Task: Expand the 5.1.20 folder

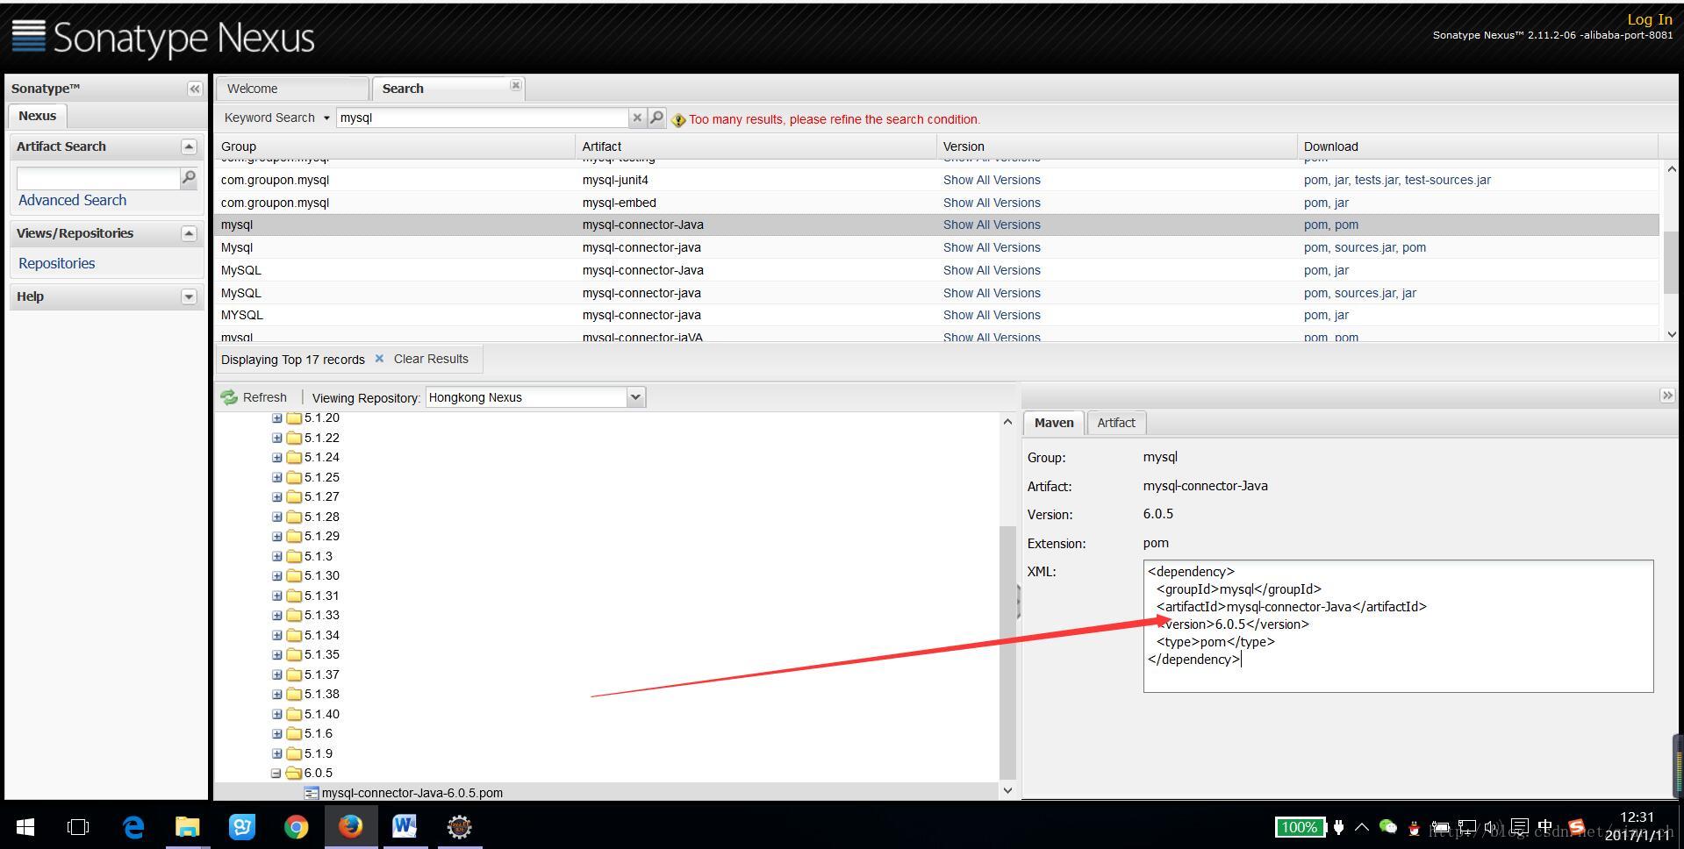Action: 276,418
